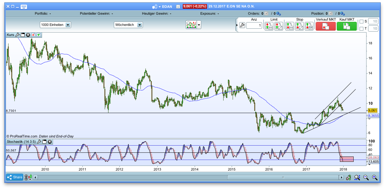Collapse the trading panel with the triangle handle
This screenshot has height=189, width=385.
coord(237,26)
